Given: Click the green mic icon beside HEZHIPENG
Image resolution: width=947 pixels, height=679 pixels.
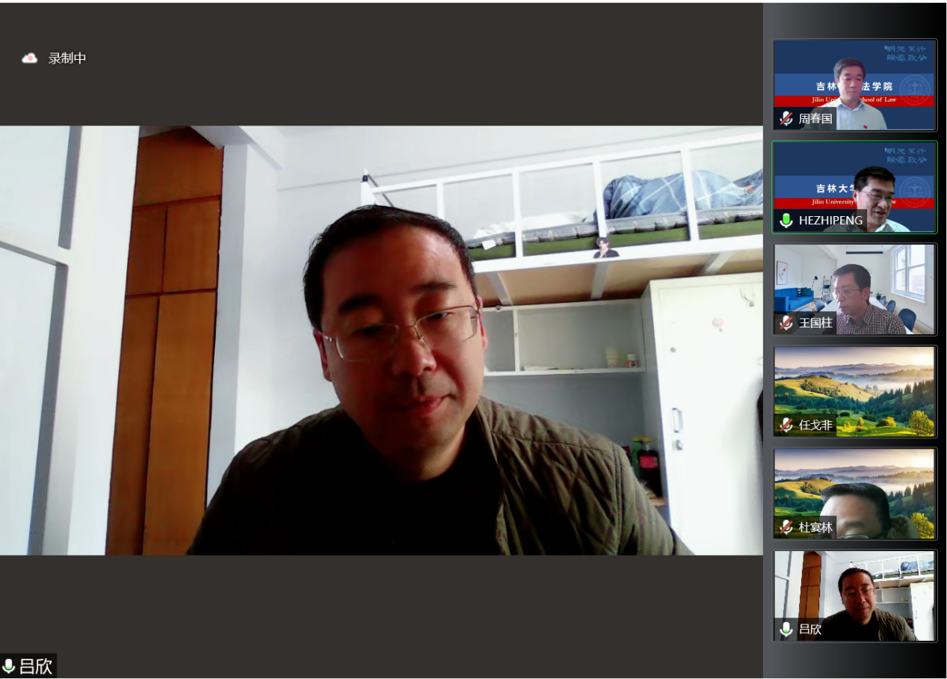Looking at the screenshot, I should click(786, 220).
